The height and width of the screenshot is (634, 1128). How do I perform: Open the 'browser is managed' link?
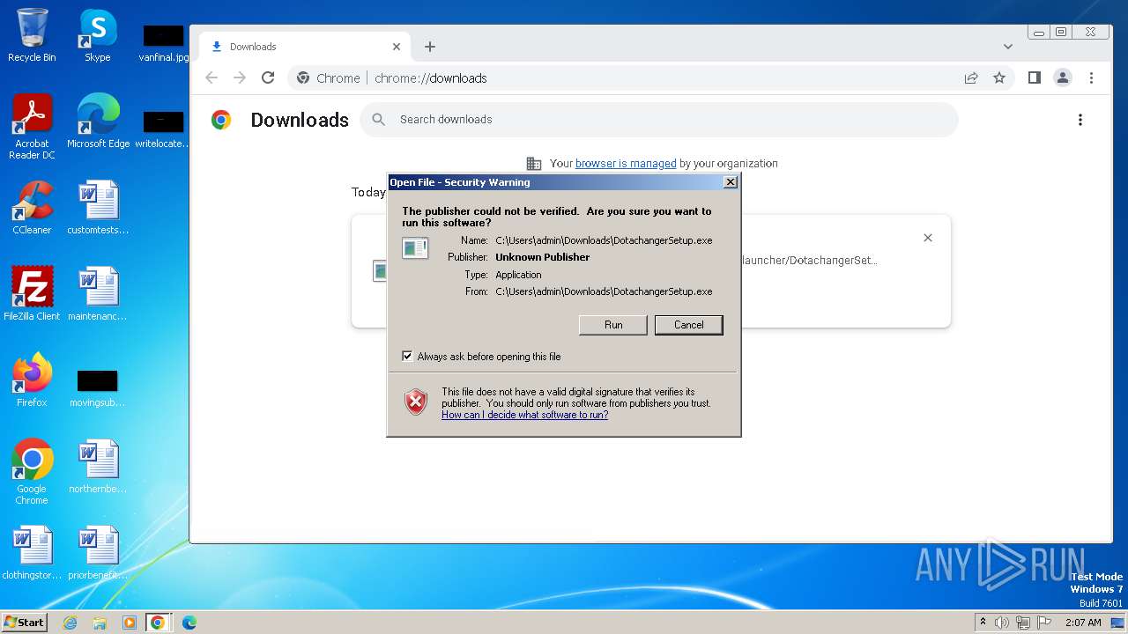point(626,163)
